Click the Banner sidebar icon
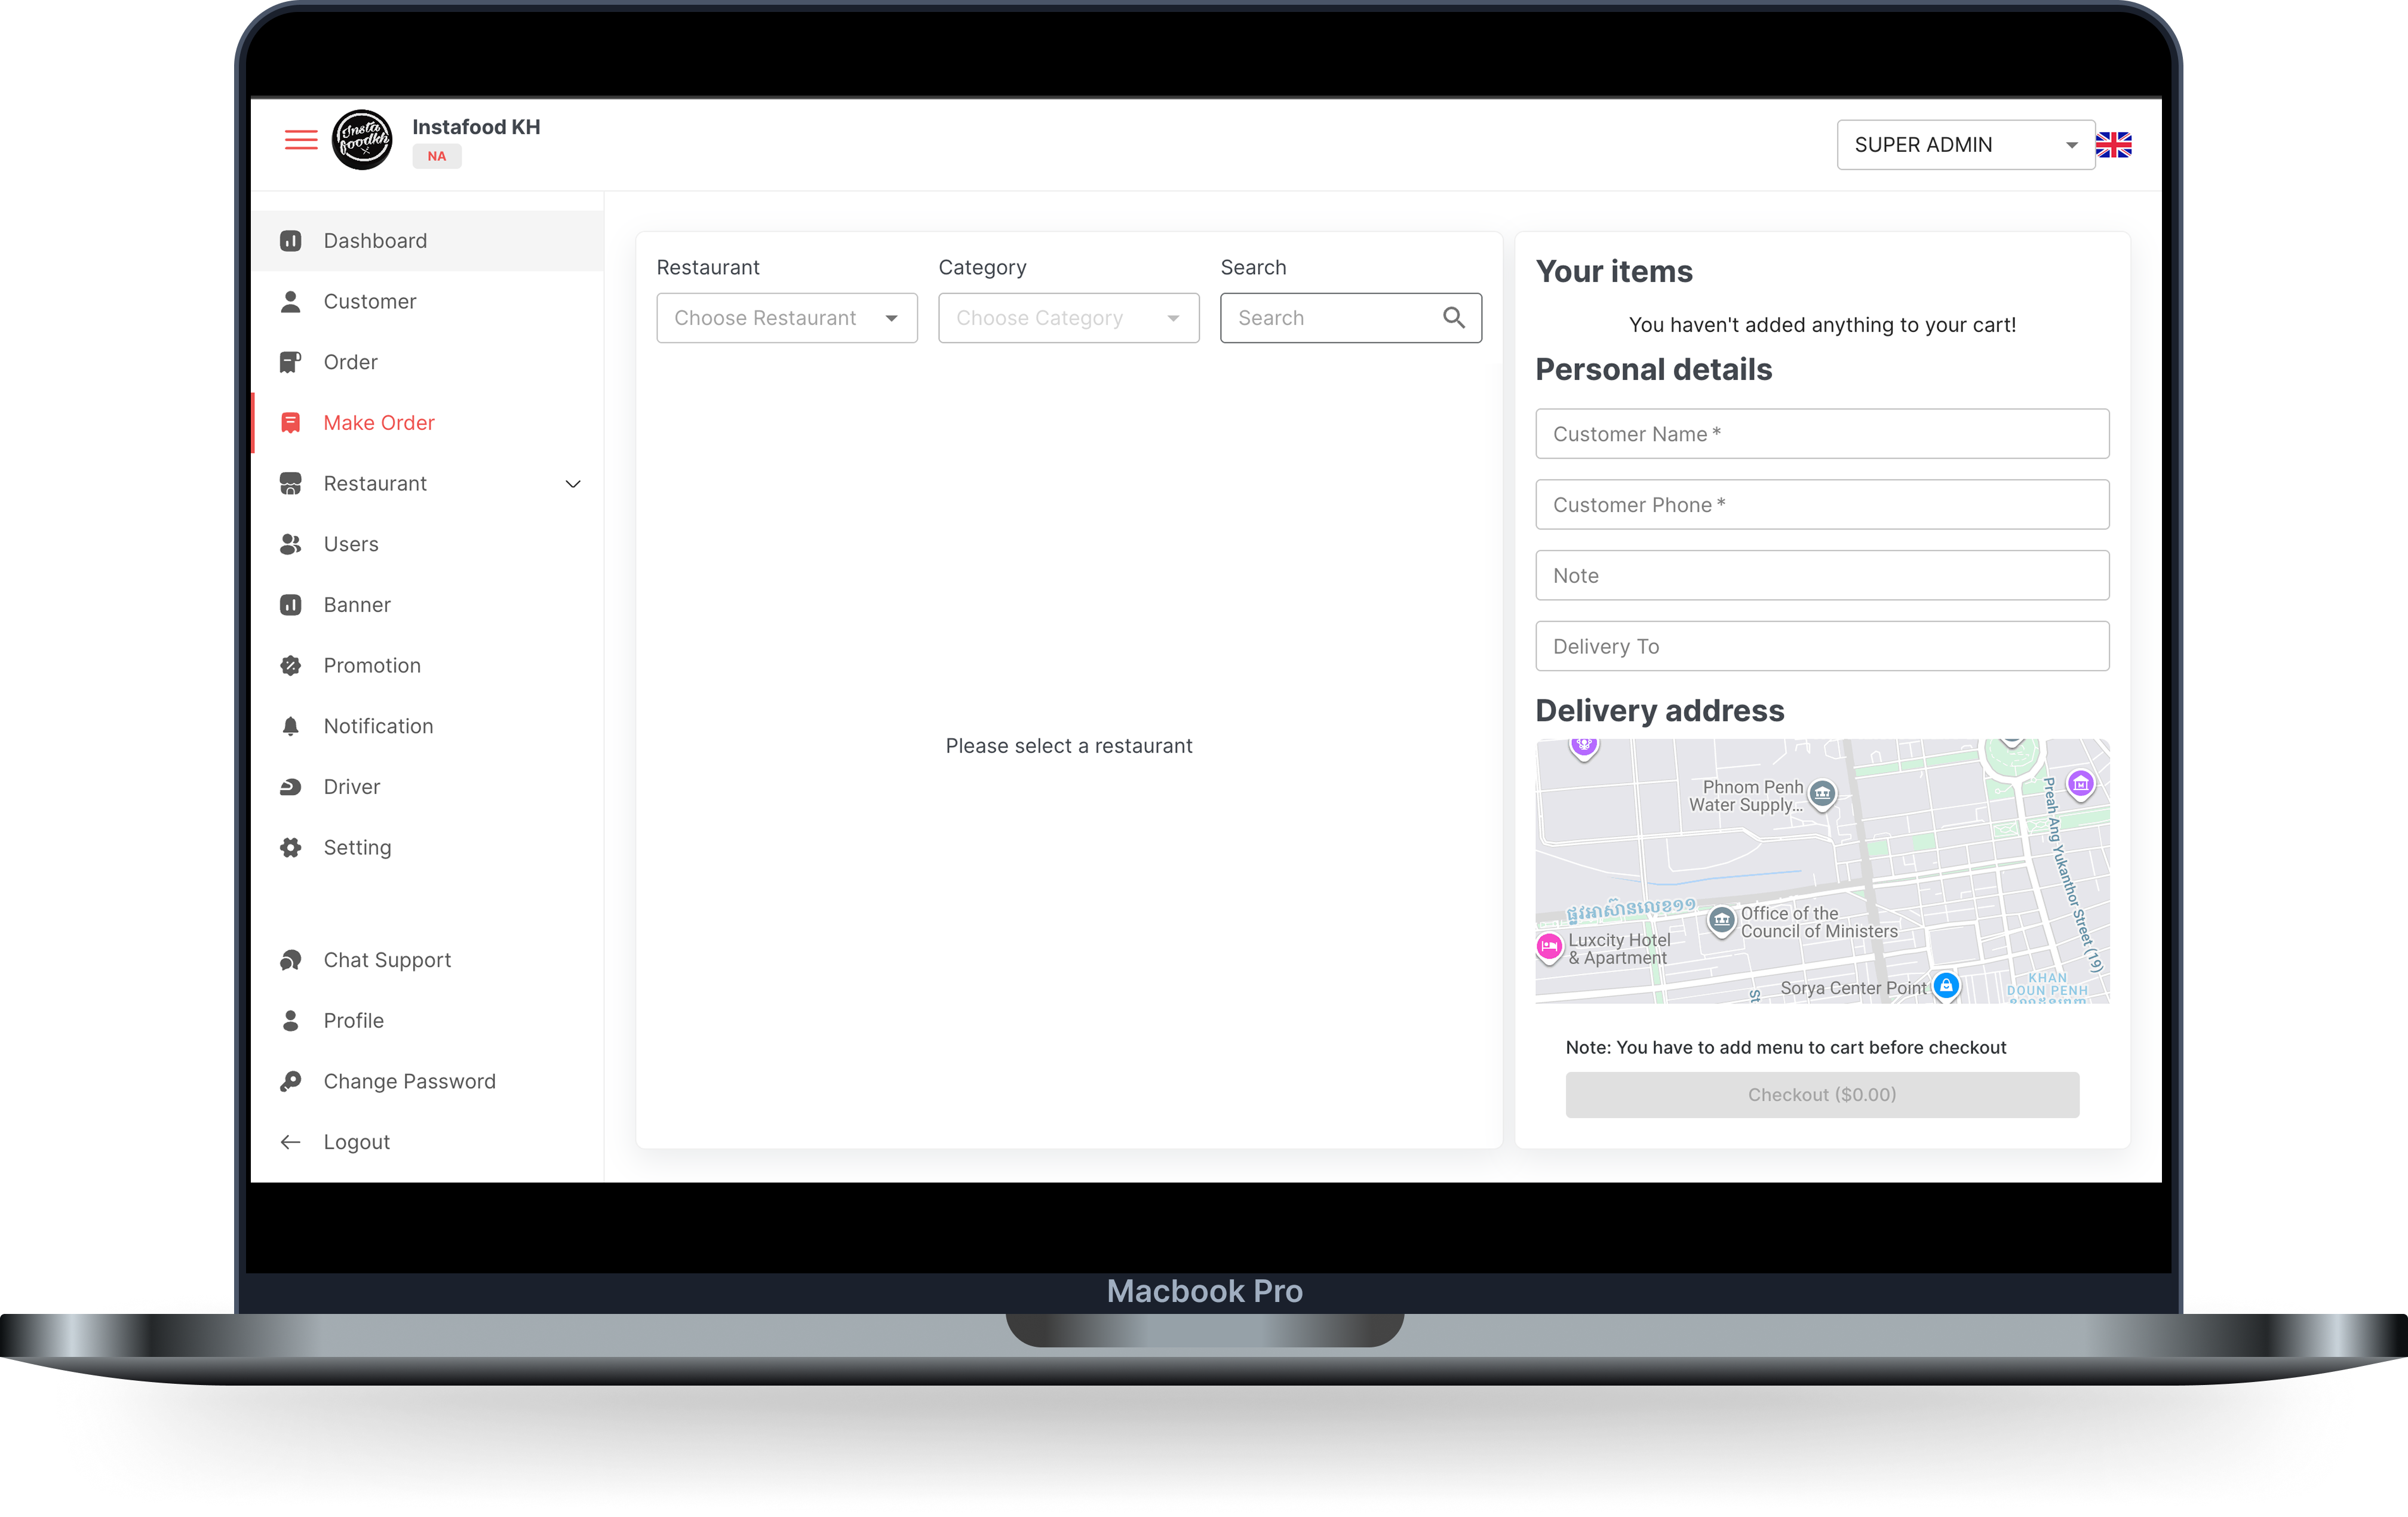 (x=291, y=605)
